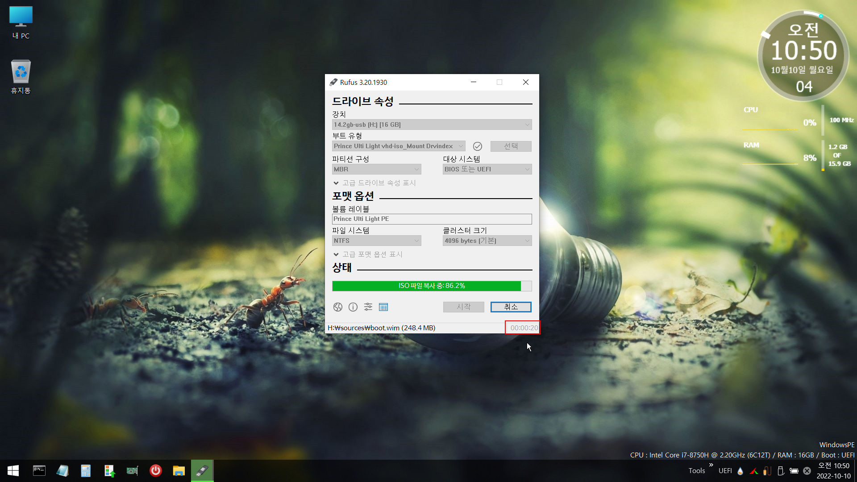Image resolution: width=857 pixels, height=482 pixels.
Task: Open the 장치 device dropdown
Action: [x=432, y=125]
